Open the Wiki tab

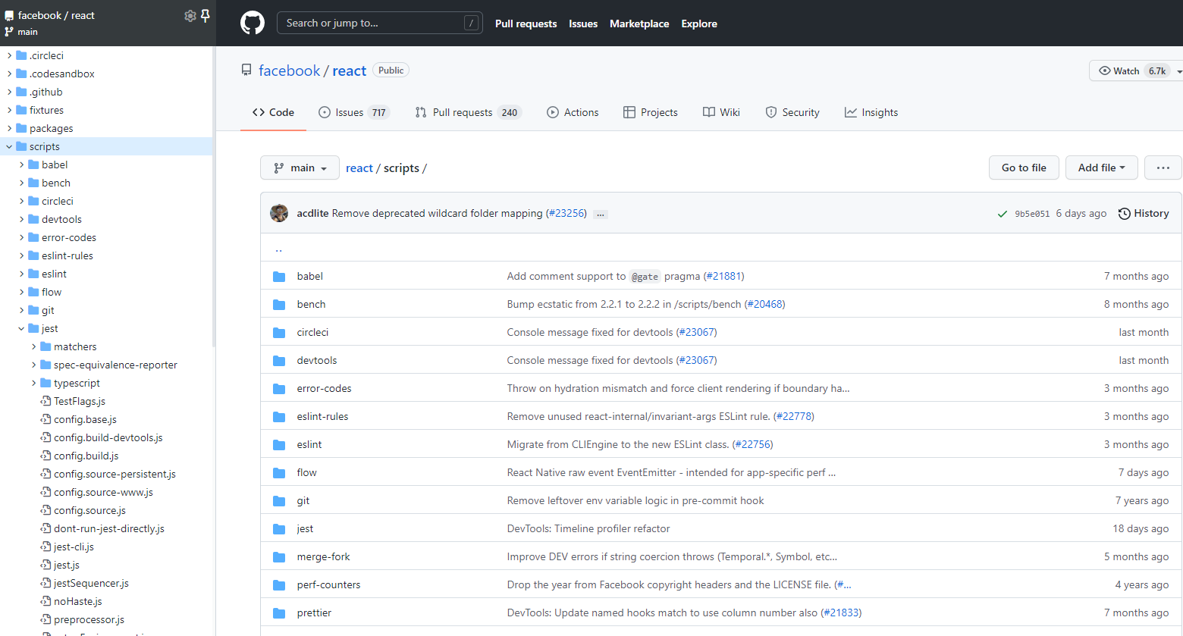click(721, 112)
